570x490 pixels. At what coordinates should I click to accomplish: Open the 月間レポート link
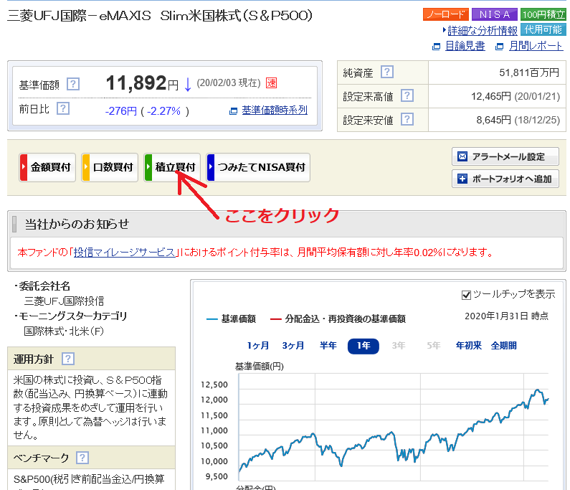click(x=536, y=46)
